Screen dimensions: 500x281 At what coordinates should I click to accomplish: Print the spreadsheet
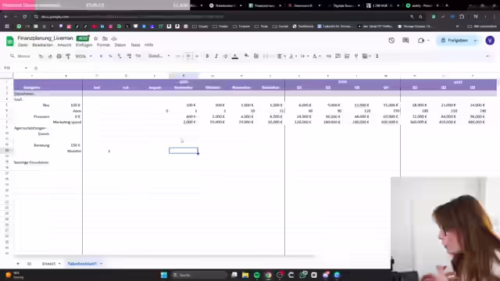(59, 56)
